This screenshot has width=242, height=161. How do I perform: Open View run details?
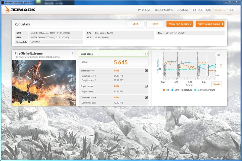point(179,24)
